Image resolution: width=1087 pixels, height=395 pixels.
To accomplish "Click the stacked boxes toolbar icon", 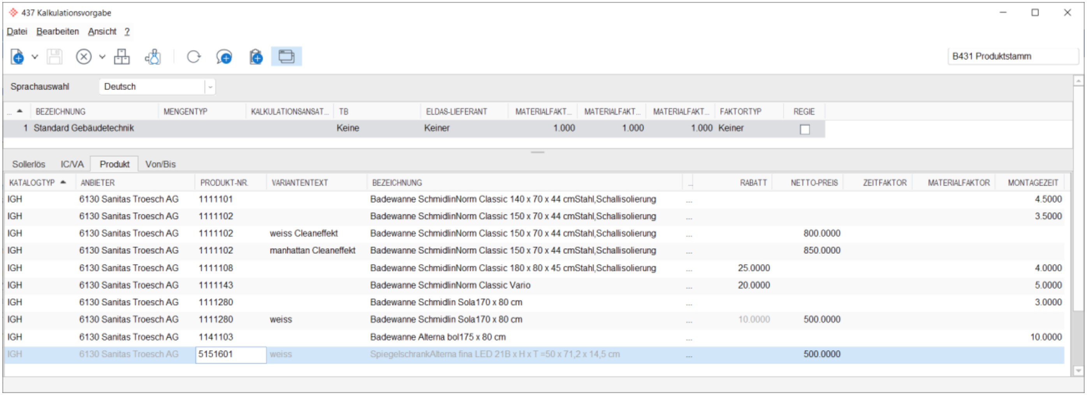I will coord(121,56).
